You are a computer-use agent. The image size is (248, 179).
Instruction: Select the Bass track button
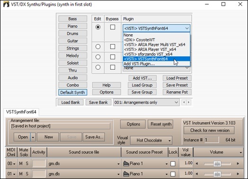point(73,19)
